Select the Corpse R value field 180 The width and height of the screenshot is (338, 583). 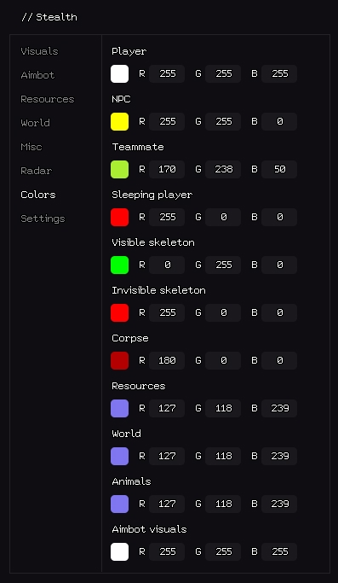click(167, 361)
